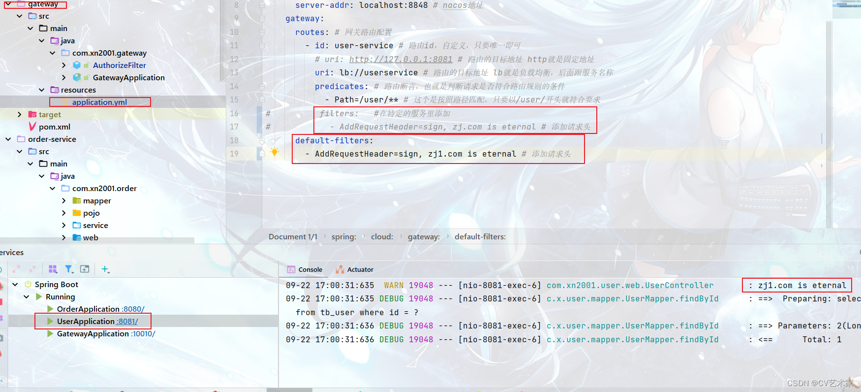The width and height of the screenshot is (861, 392).
Task: Click 'uri: lb://userservice' in editor
Action: point(367,72)
